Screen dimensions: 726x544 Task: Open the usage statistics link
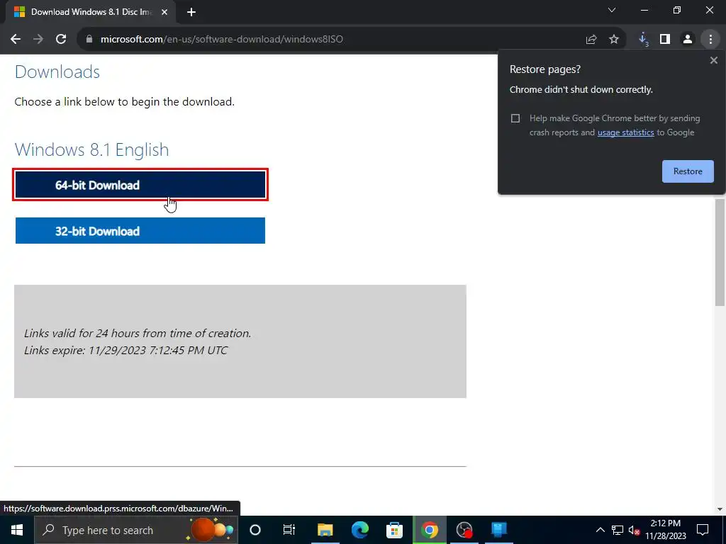tap(625, 132)
